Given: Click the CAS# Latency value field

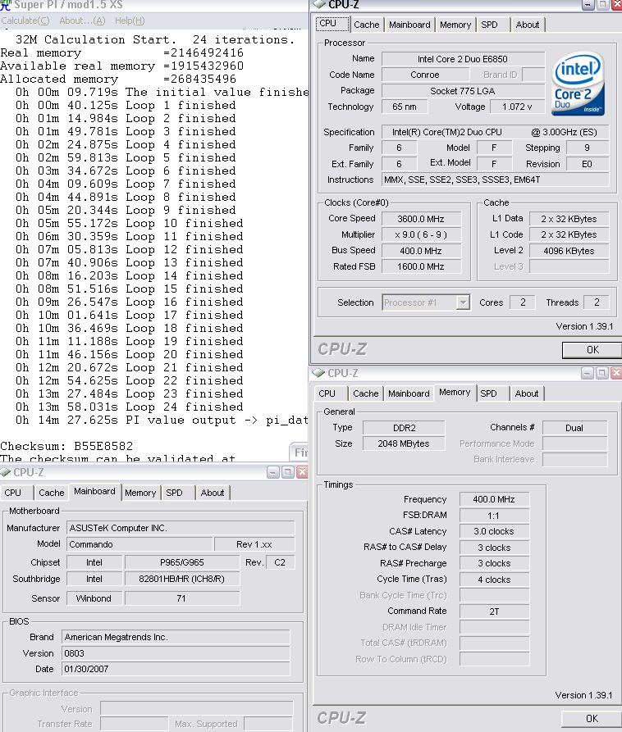Looking at the screenshot, I should coord(494,531).
